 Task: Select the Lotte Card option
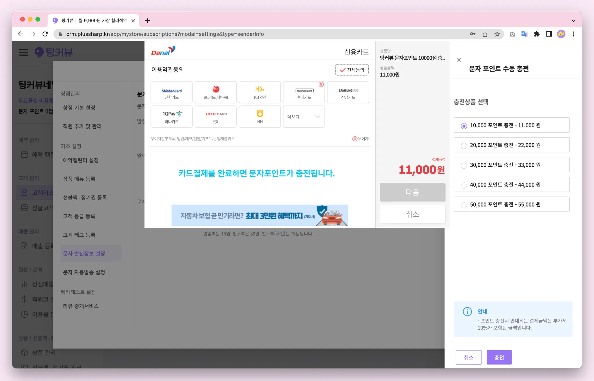[x=215, y=117]
